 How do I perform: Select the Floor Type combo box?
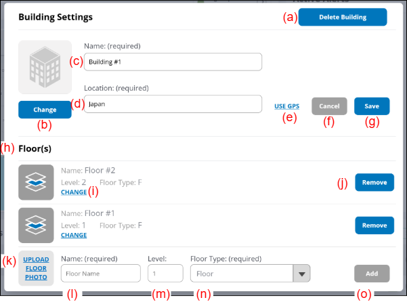[x=242, y=273]
